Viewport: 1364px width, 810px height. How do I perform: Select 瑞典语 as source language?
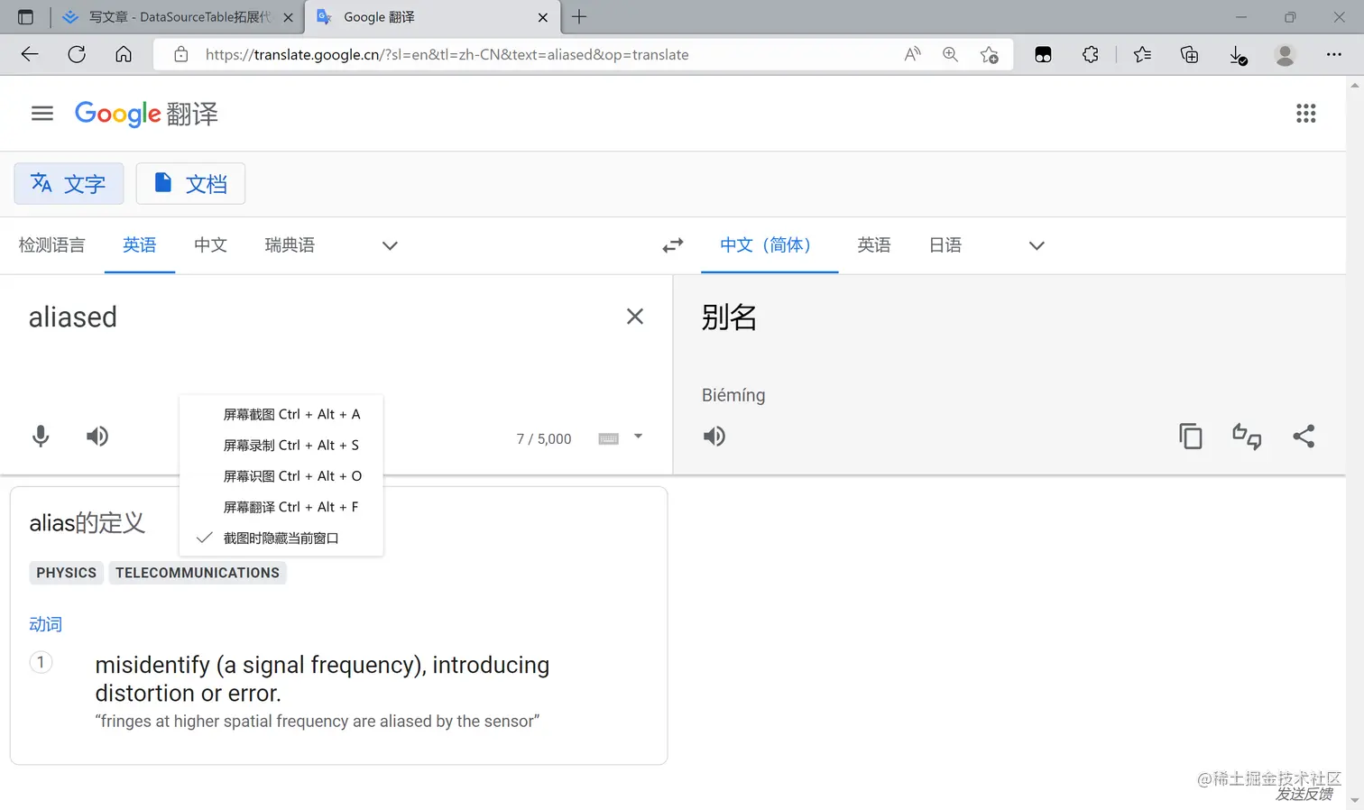coord(290,245)
